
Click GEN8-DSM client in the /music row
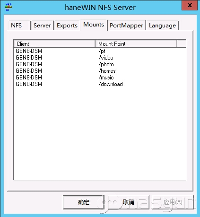coord(29,78)
